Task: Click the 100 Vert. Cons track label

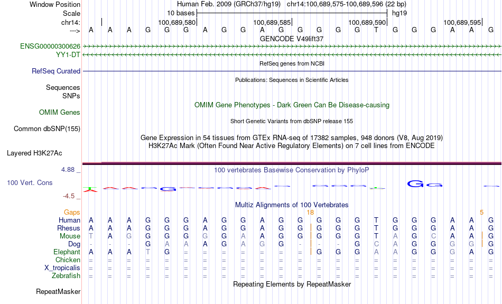Action: click(30, 182)
